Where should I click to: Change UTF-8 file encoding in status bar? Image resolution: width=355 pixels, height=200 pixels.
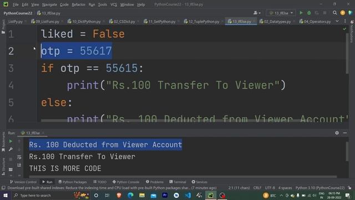click(270, 188)
